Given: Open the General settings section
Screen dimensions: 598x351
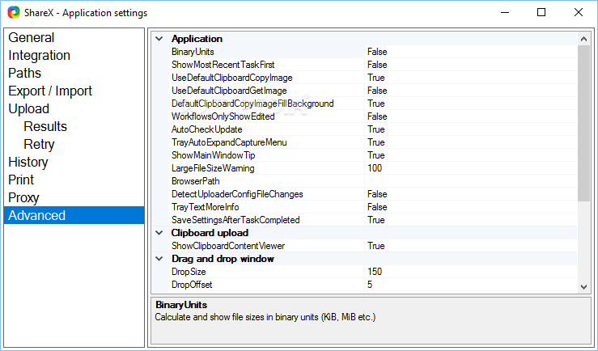Looking at the screenshot, I should 32,37.
